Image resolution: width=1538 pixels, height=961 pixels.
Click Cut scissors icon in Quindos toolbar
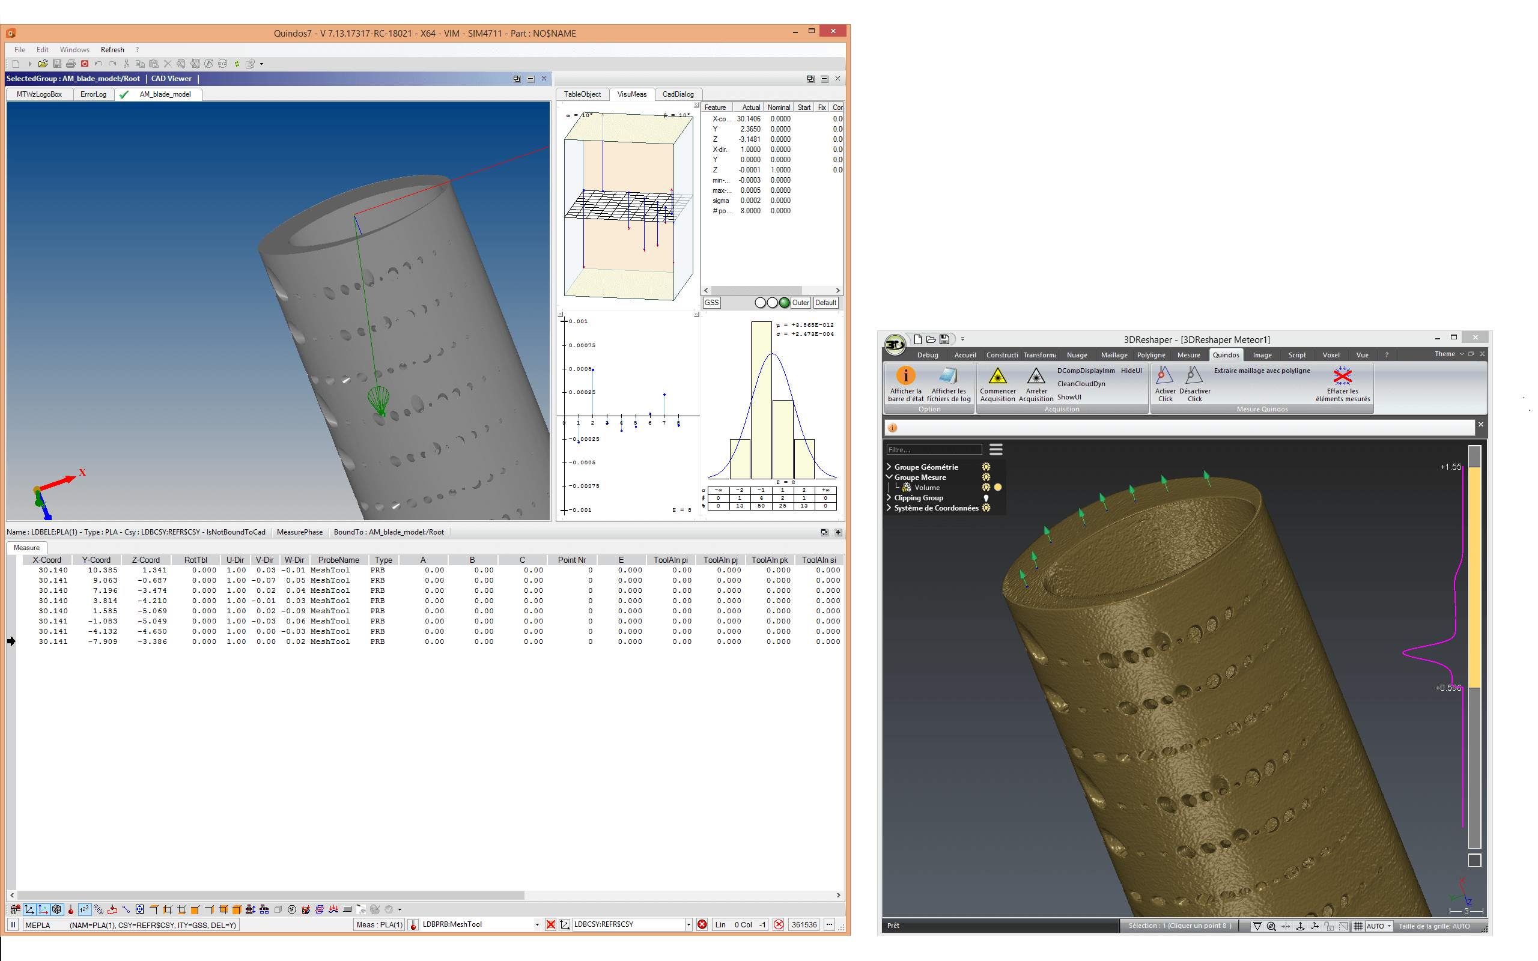pyautogui.click(x=127, y=64)
